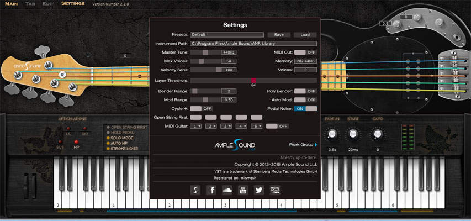Open MIDI Guitar channel 5 dropdown

pos(257,127)
